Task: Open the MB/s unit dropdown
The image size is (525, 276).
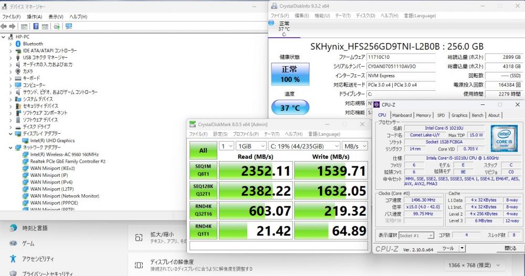Action: tap(355, 146)
